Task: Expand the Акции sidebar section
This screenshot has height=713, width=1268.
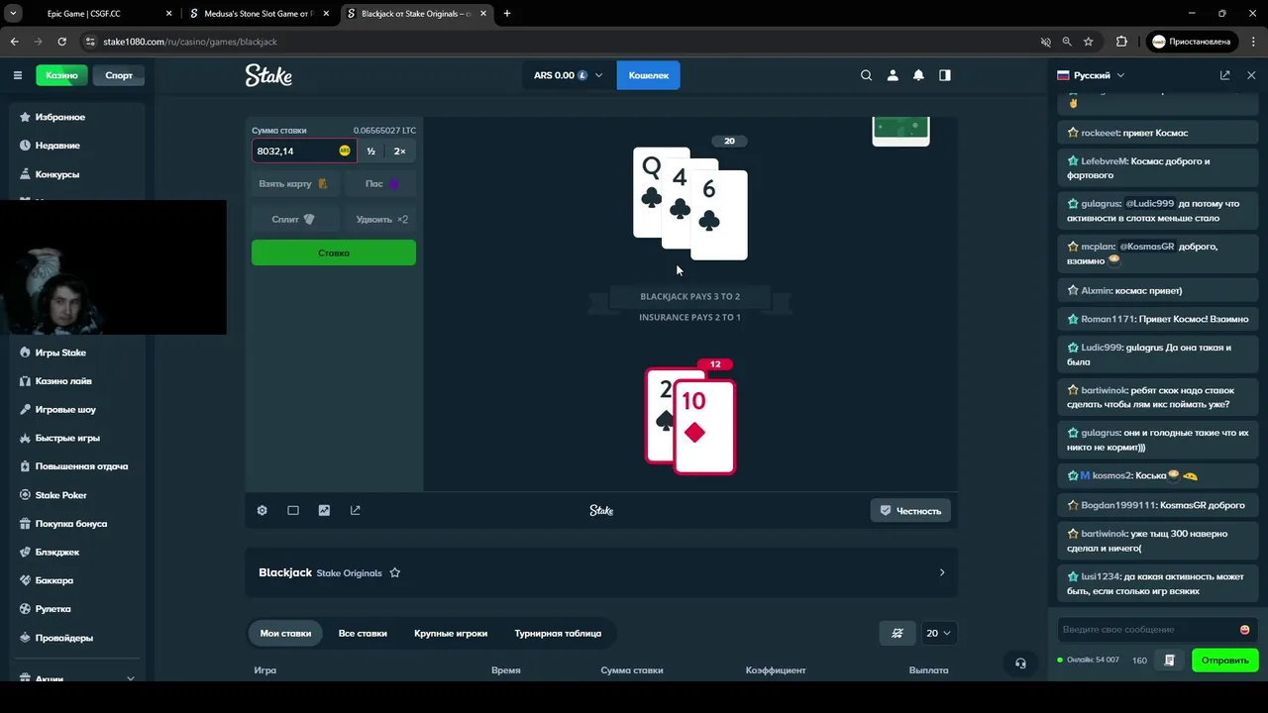Action: pyautogui.click(x=131, y=679)
